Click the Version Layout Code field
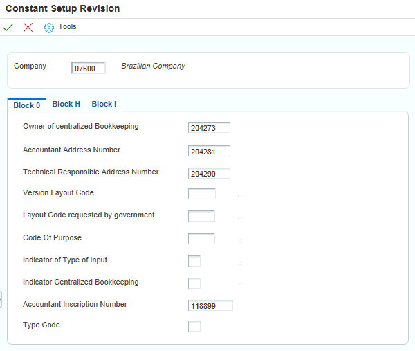Screen dimensions: 415x351 tap(201, 194)
